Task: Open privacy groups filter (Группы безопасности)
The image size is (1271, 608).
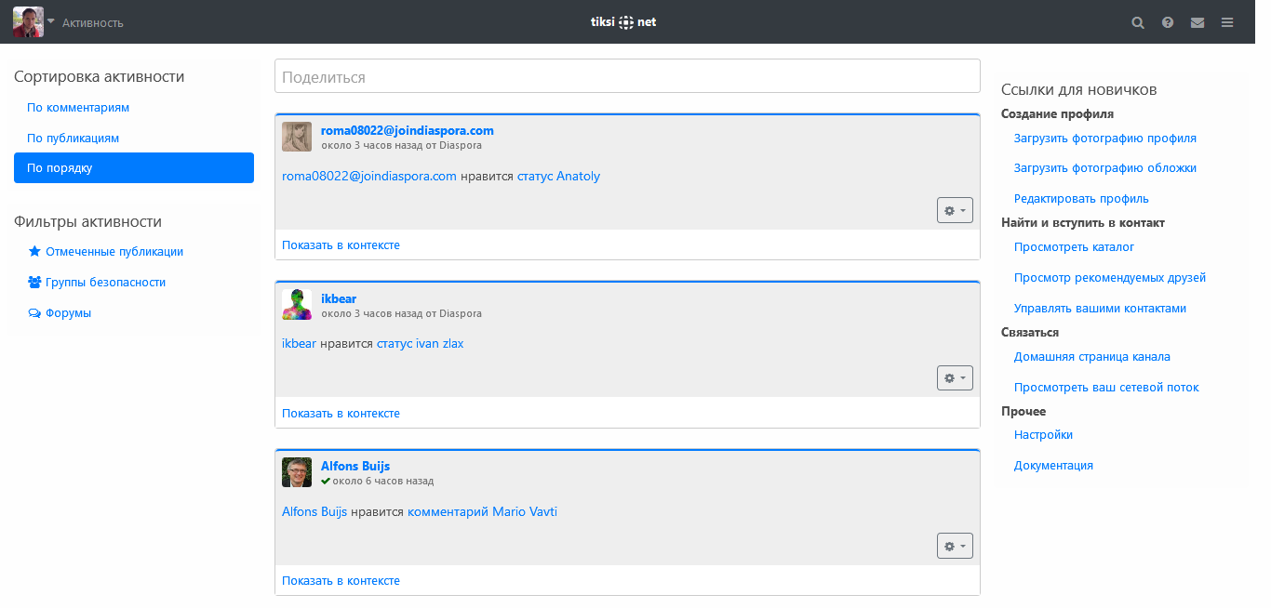Action: [105, 282]
